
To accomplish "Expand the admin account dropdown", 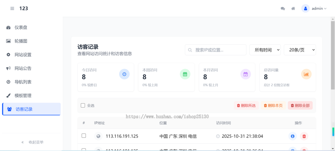I will pyautogui.click(x=319, y=8).
